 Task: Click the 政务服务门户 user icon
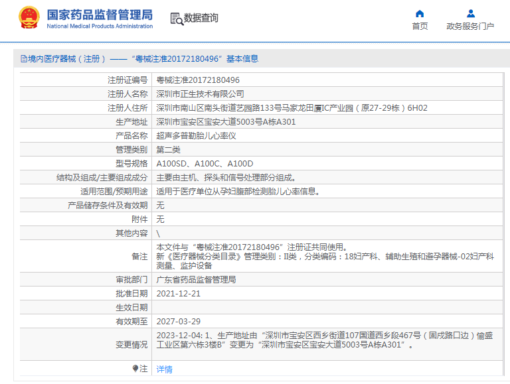click(x=471, y=14)
